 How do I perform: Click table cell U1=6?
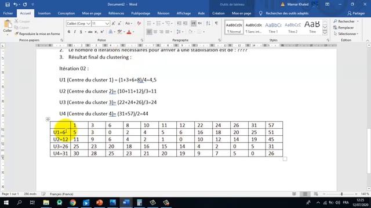pos(60,132)
